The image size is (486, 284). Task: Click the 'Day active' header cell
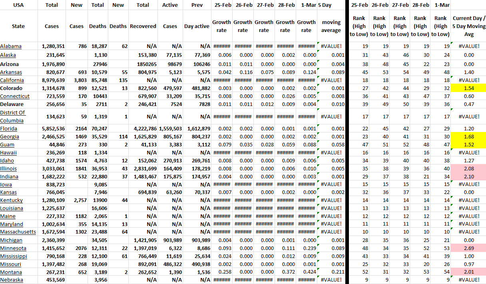tap(197, 26)
